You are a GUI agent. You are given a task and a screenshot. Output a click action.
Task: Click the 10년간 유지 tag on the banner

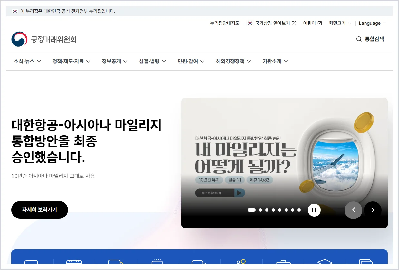click(209, 180)
